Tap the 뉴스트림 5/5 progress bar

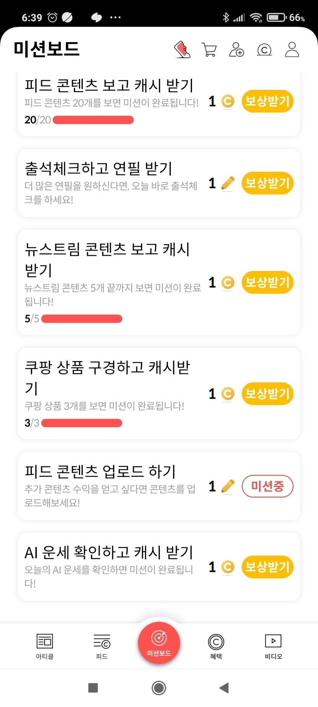click(82, 319)
